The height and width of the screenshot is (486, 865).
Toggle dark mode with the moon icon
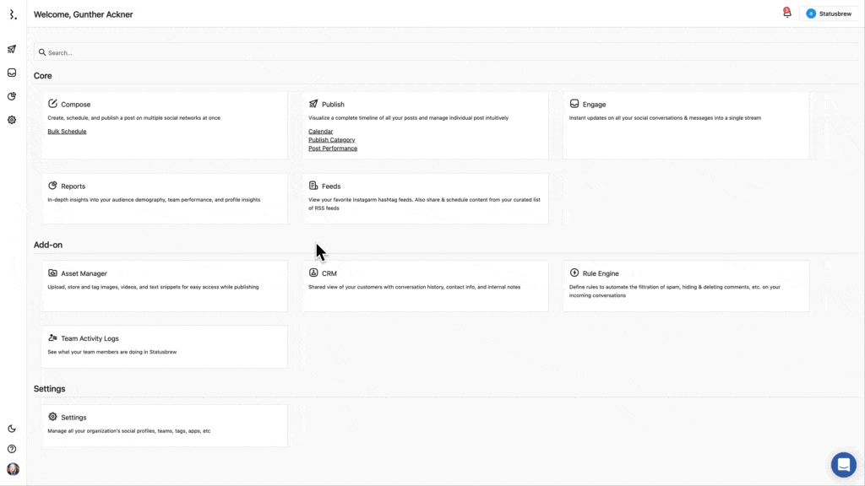[11, 428]
